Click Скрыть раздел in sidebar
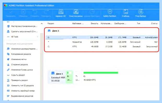The height and width of the screenshot is (103, 162). [x=16, y=75]
